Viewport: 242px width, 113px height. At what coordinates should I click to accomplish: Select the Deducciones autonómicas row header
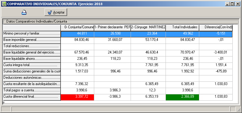tap(32, 78)
